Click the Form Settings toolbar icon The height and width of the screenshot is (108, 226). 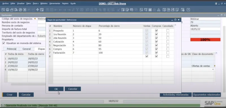pos(123,10)
